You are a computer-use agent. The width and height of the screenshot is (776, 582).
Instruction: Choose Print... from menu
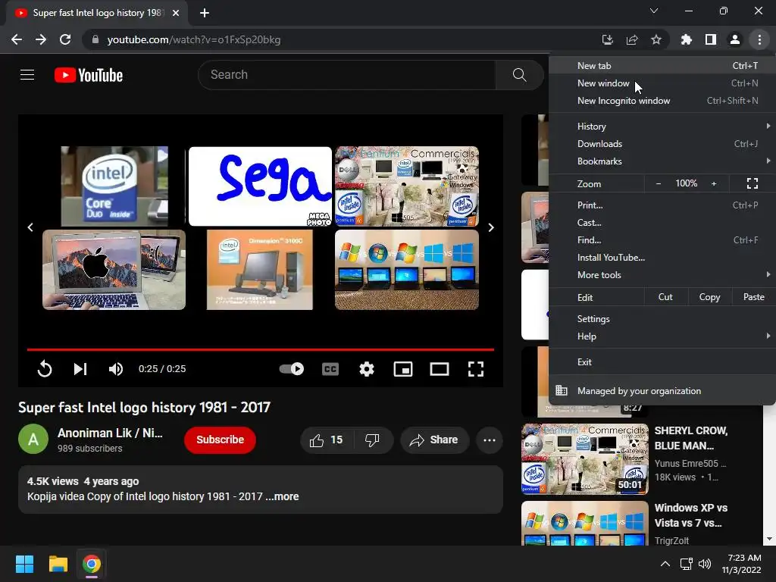coord(662,205)
